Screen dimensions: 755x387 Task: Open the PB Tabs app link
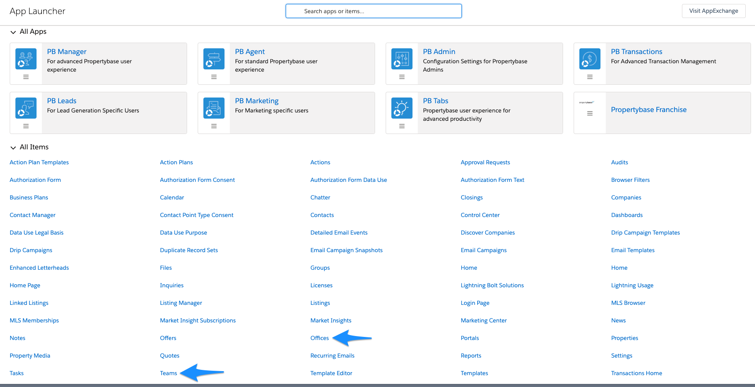pyautogui.click(x=436, y=101)
